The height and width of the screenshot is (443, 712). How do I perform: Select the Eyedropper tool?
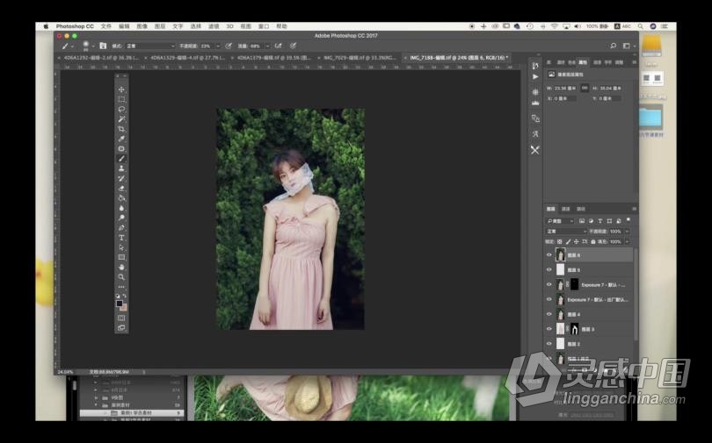point(121,139)
